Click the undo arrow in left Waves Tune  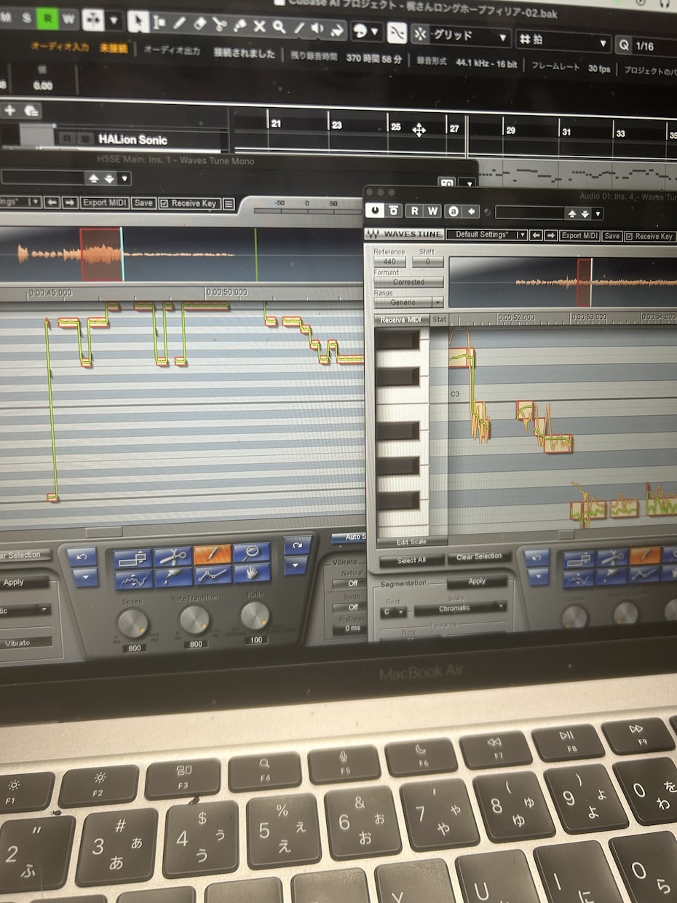82,557
